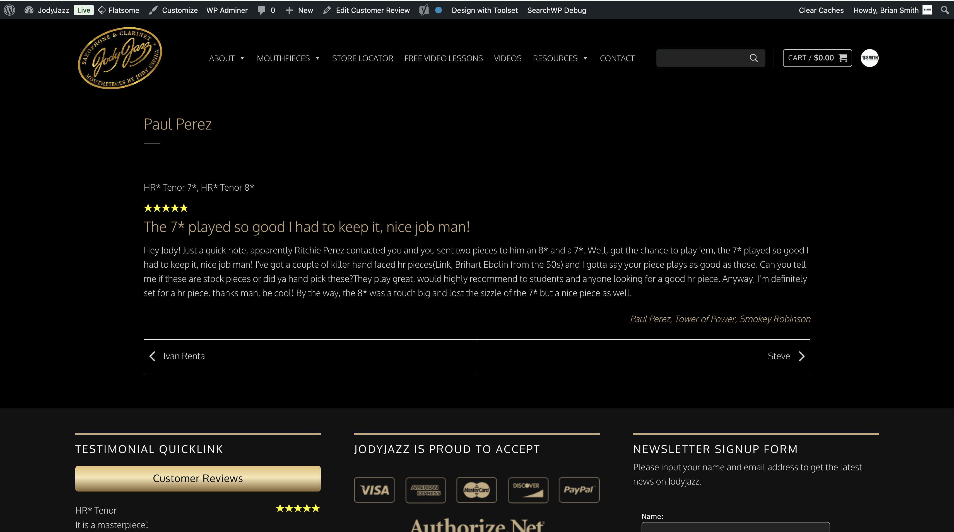Click the review title 'The 7* played so good'
954x532 pixels.
tap(307, 227)
